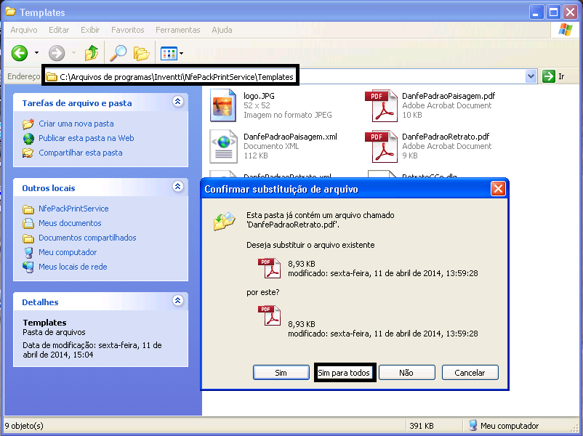Screen dimensions: 583x436
Task: Click the Back navigation arrow
Action: coord(20,53)
